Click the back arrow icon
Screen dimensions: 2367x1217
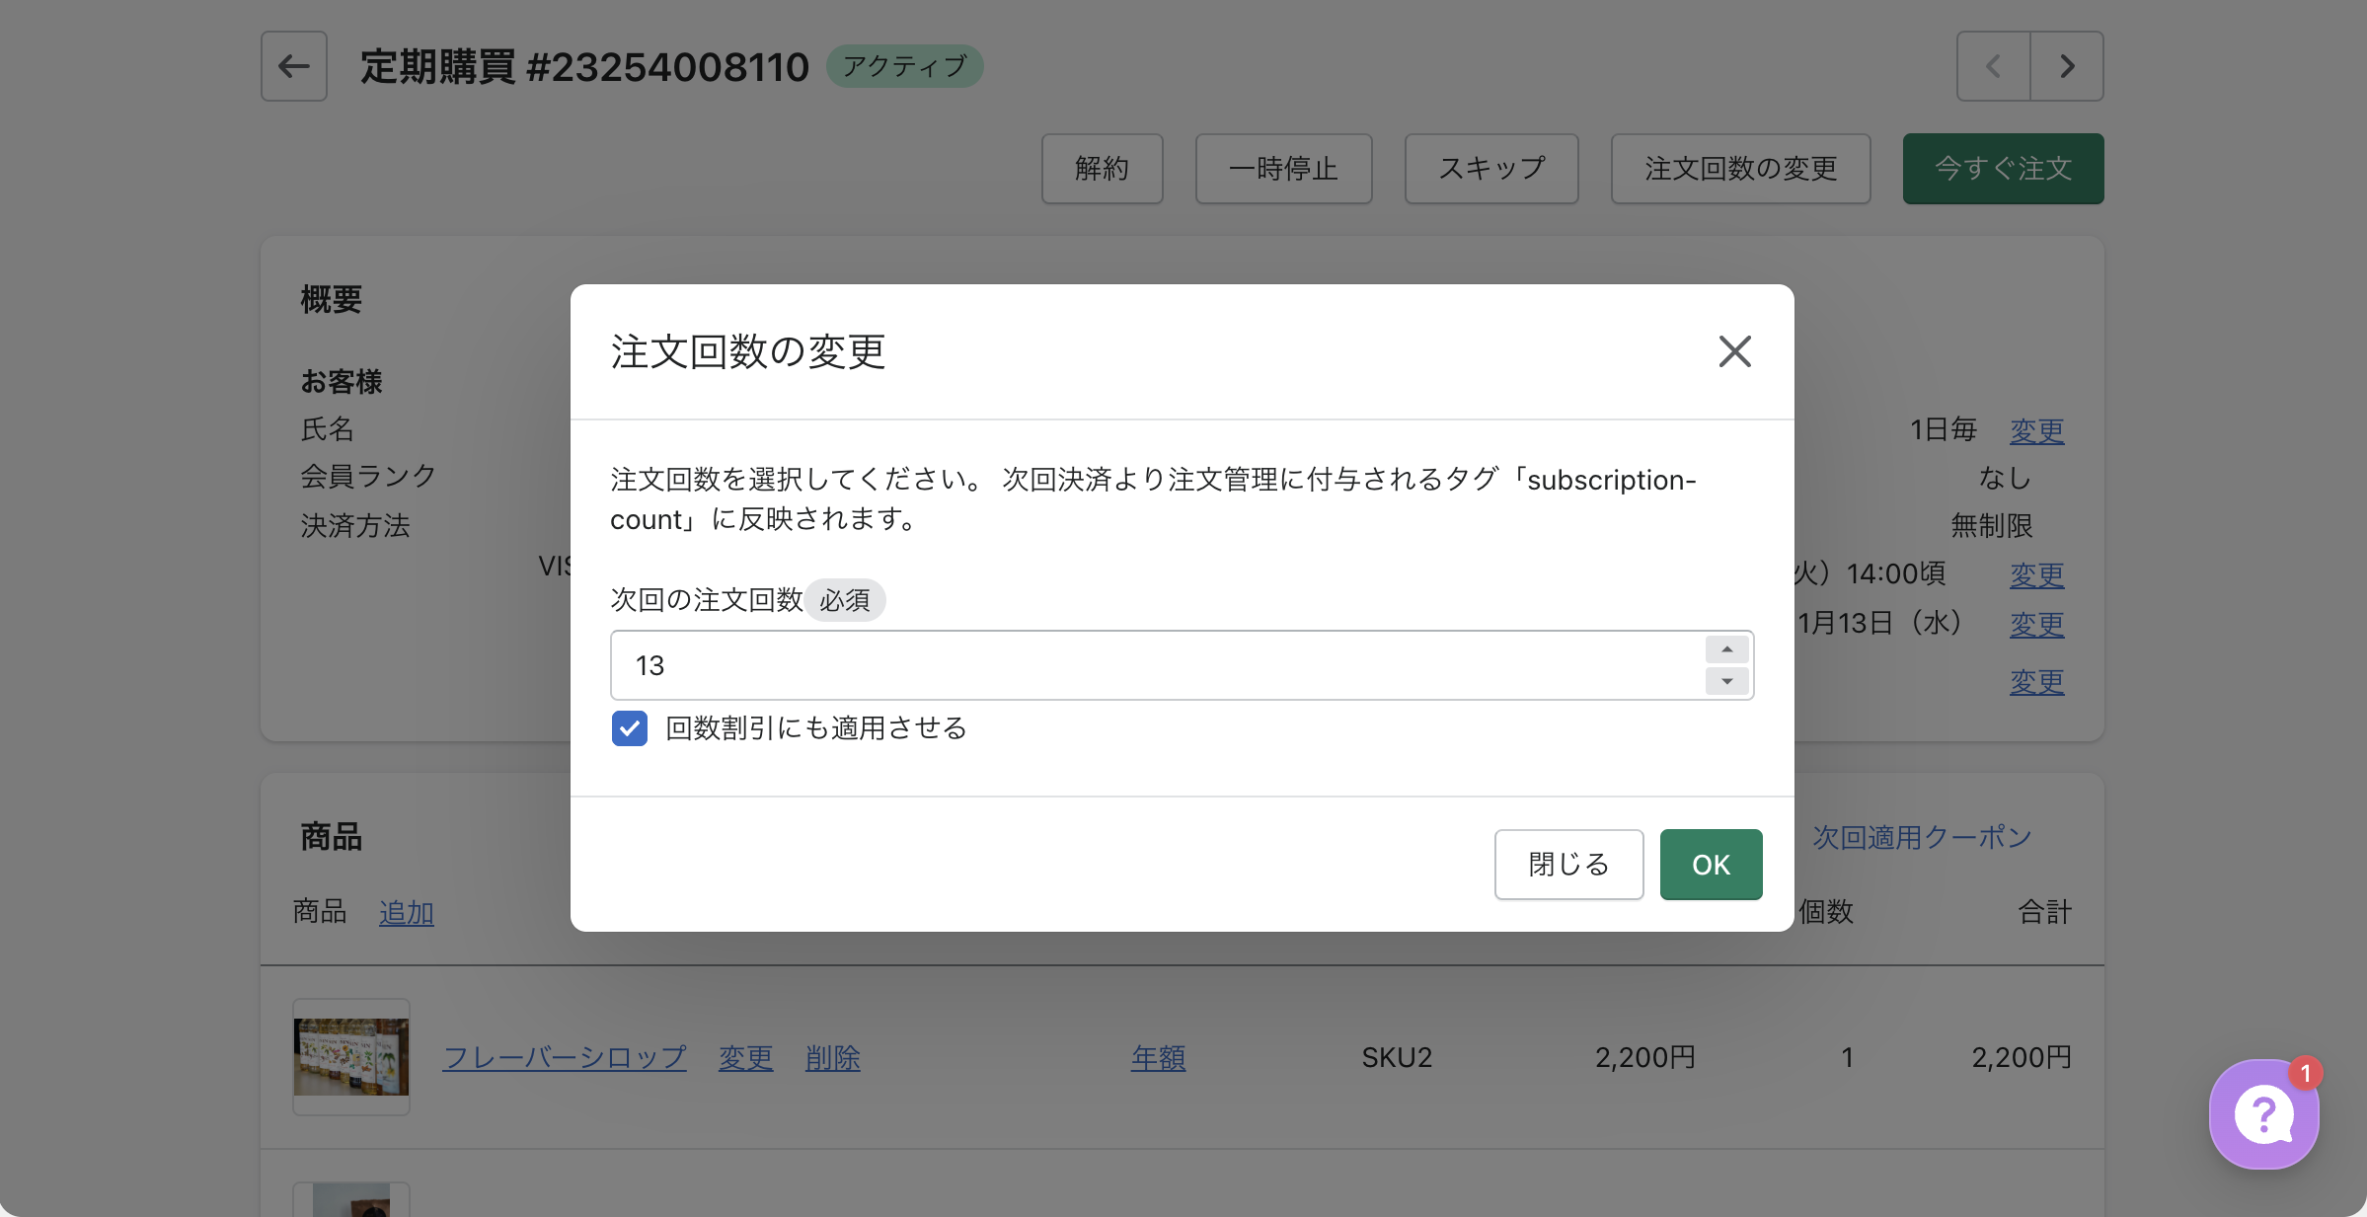point(293,66)
